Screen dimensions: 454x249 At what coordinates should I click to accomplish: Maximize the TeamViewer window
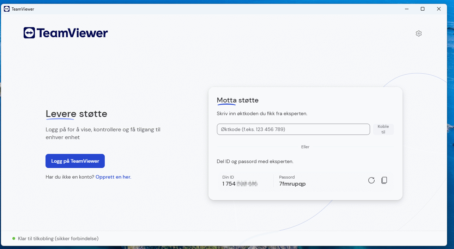point(422,9)
